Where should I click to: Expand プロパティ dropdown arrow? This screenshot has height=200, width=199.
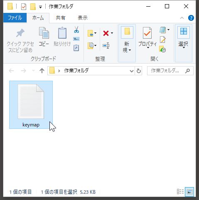click(x=148, y=48)
